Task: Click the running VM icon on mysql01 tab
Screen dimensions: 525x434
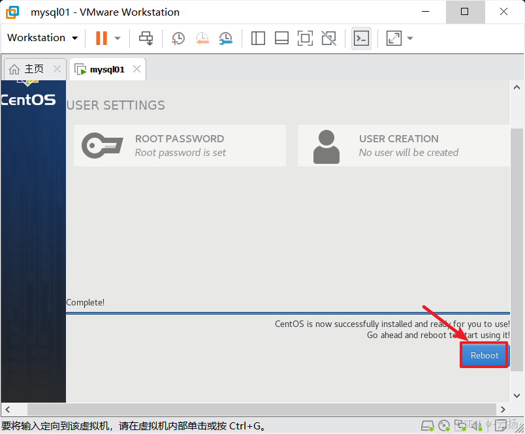Action: [80, 70]
